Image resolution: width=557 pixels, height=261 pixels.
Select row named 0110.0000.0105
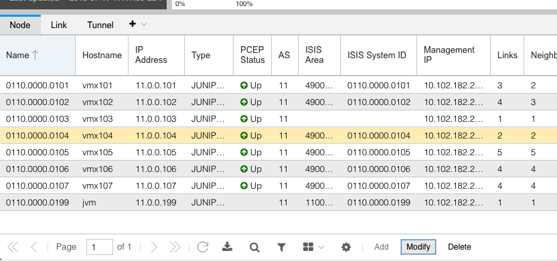point(278,153)
